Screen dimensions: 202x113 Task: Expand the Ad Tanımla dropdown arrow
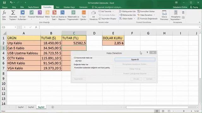tap(113, 11)
